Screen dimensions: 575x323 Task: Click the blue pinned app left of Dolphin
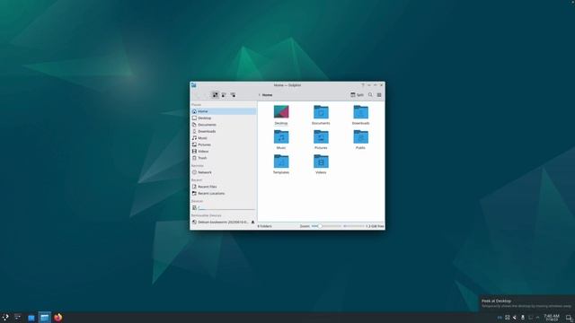[31, 318]
